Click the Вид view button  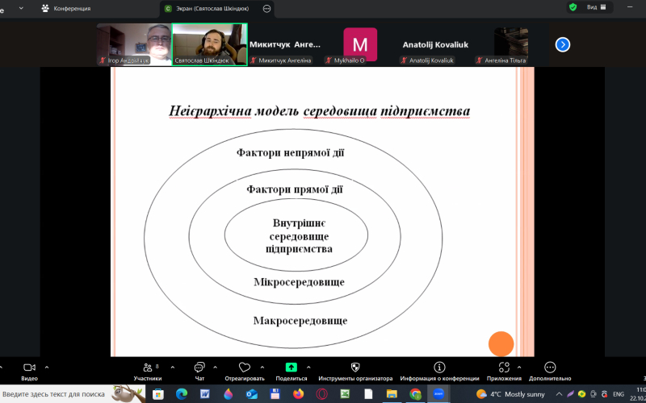pyautogui.click(x=597, y=7)
